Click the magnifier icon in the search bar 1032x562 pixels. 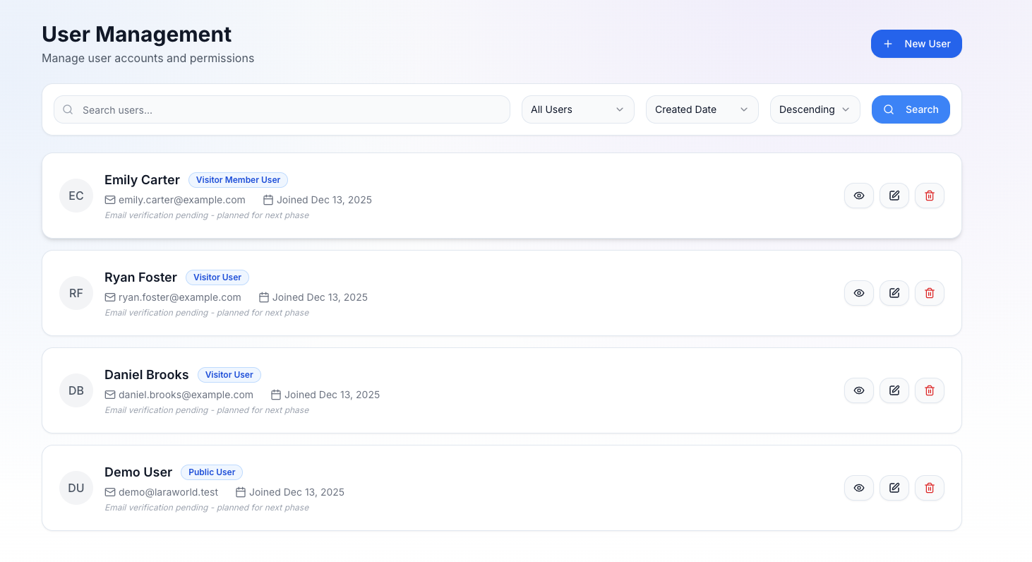(68, 109)
